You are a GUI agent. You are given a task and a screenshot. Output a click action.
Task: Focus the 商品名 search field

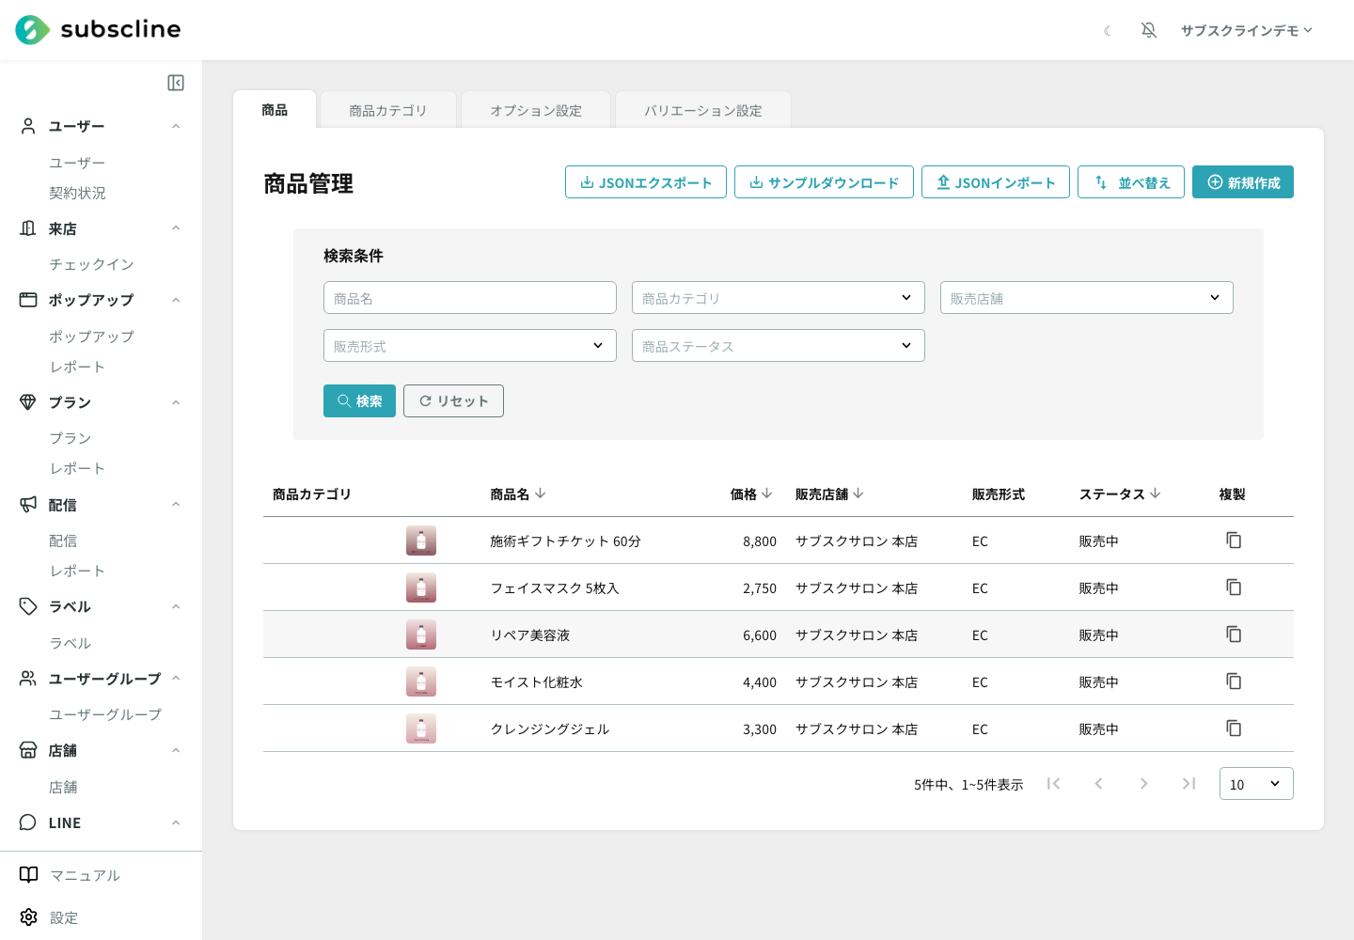(470, 298)
